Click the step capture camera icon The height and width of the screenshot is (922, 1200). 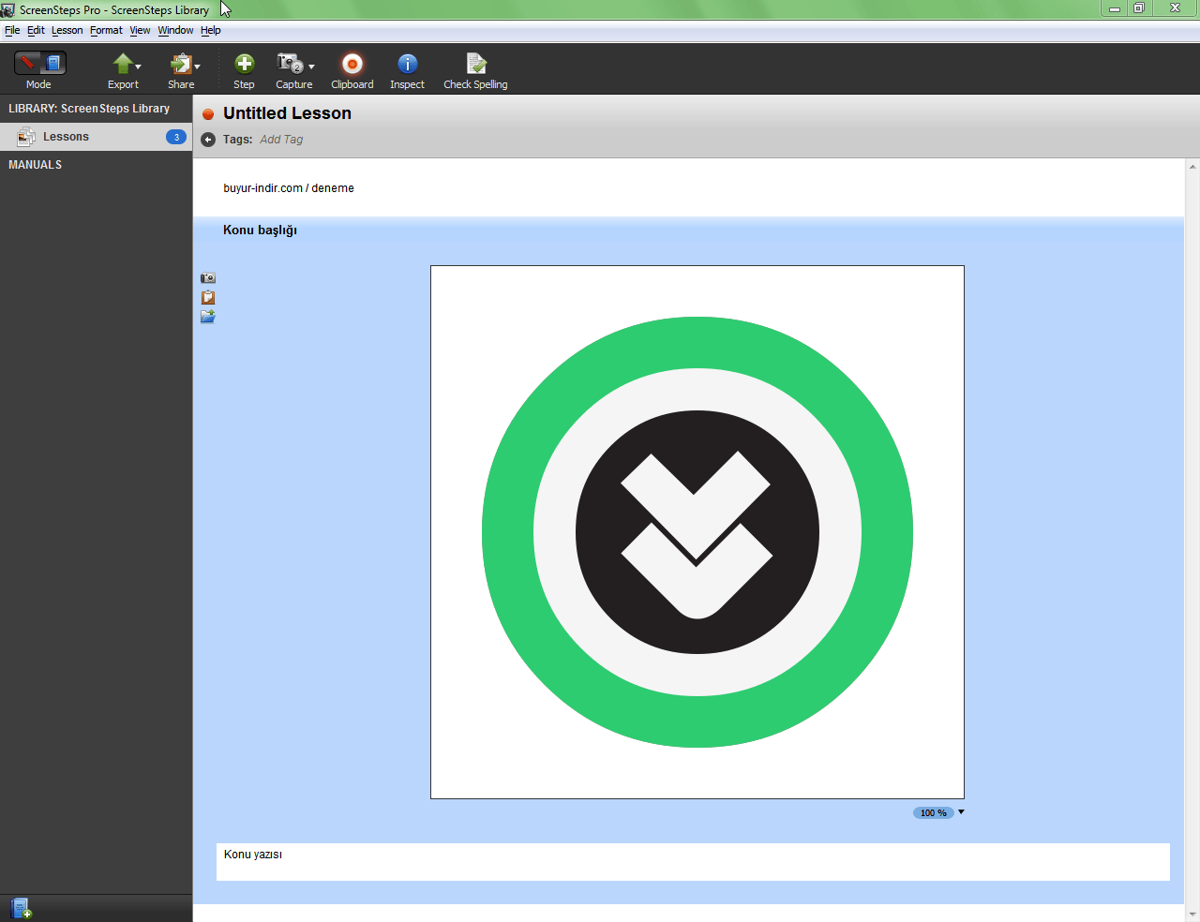(208, 278)
